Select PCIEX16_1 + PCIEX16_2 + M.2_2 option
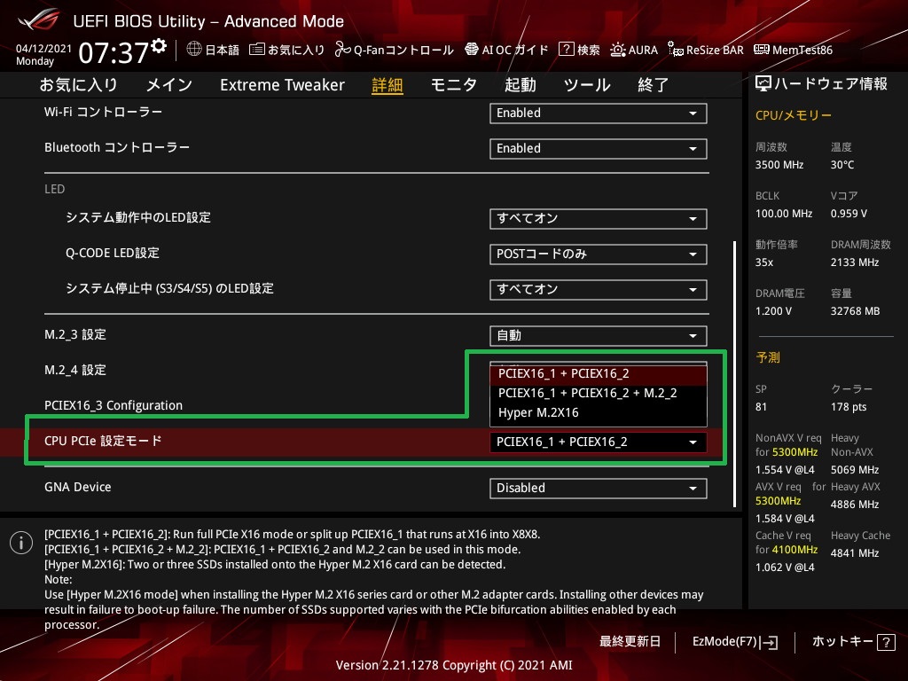The image size is (908, 681). [599, 394]
